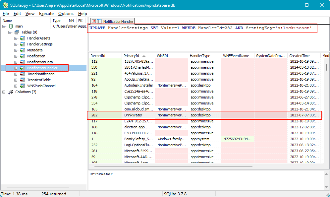This screenshot has height=197, width=330.
Task: Expand the Metadata table node
Action: (16, 50)
